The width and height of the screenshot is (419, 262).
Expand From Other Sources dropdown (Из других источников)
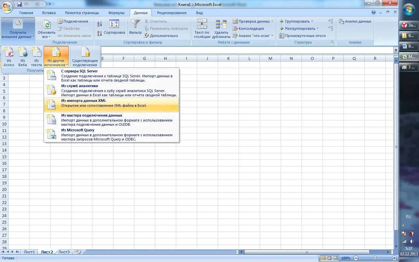(56, 56)
